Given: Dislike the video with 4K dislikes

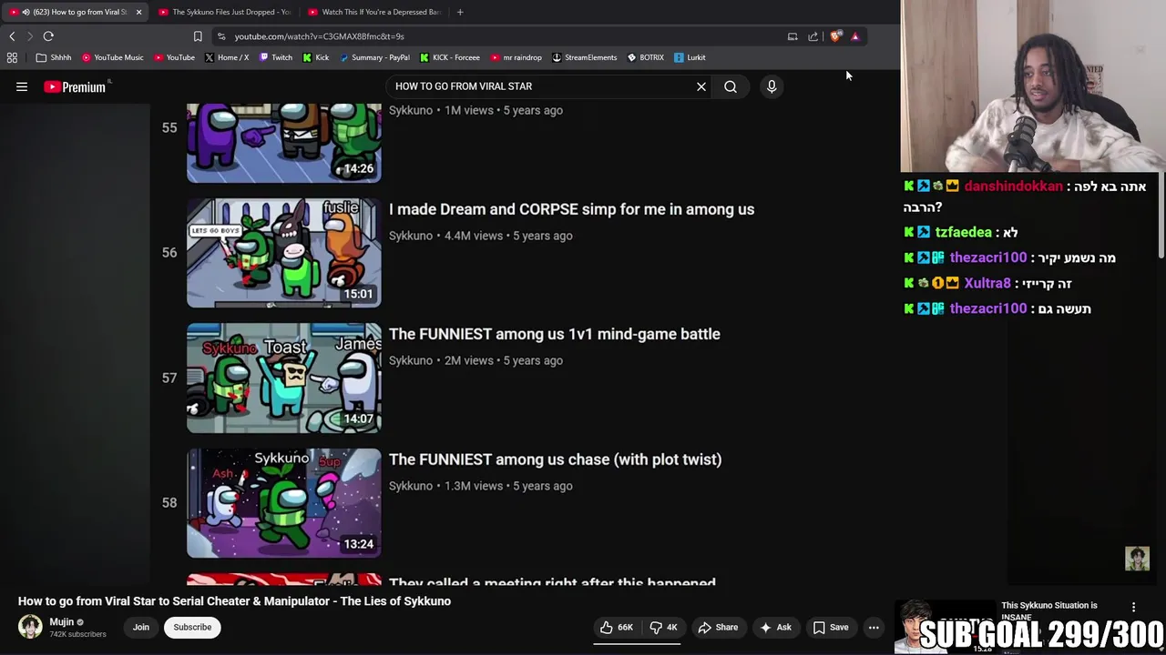Looking at the screenshot, I should pos(663,627).
